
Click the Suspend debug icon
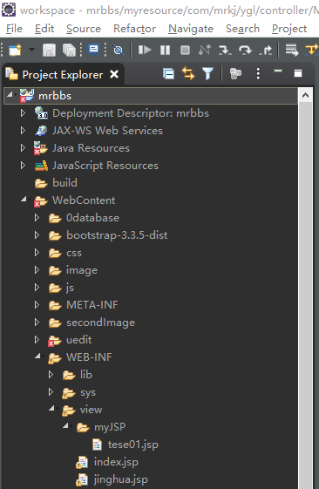pos(165,50)
